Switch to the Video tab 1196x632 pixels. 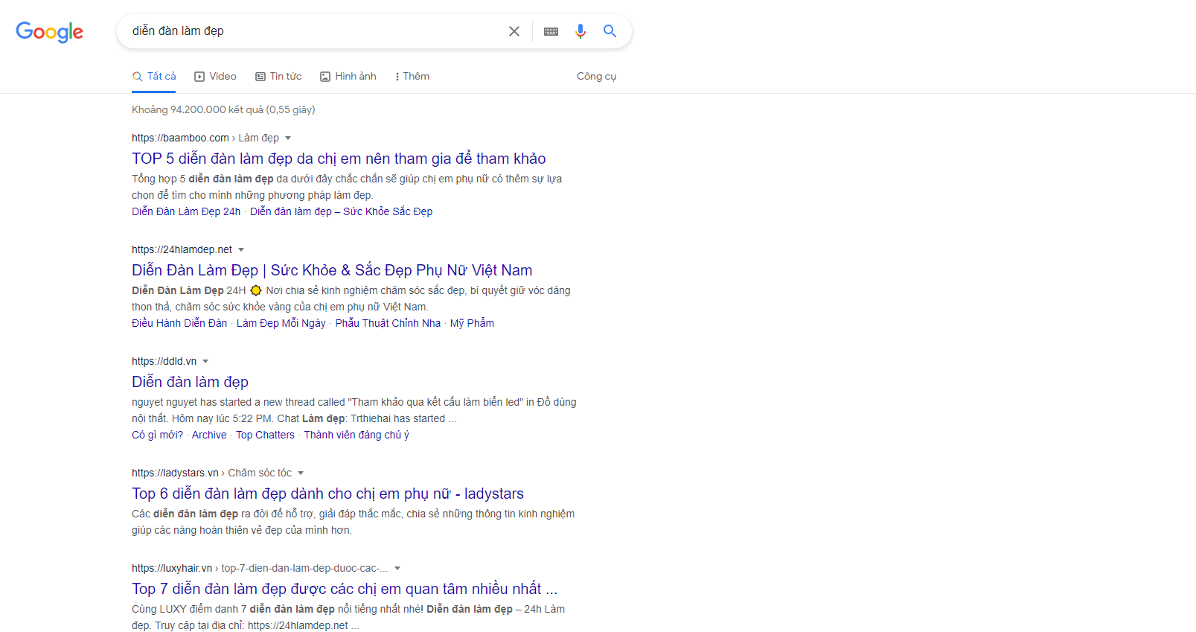point(215,76)
